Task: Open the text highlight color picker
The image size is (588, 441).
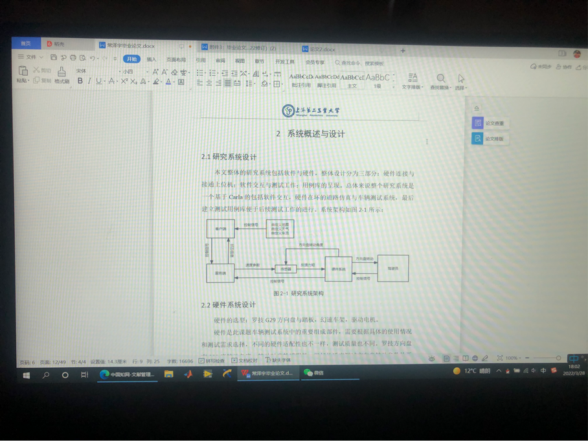Action: (x=156, y=82)
